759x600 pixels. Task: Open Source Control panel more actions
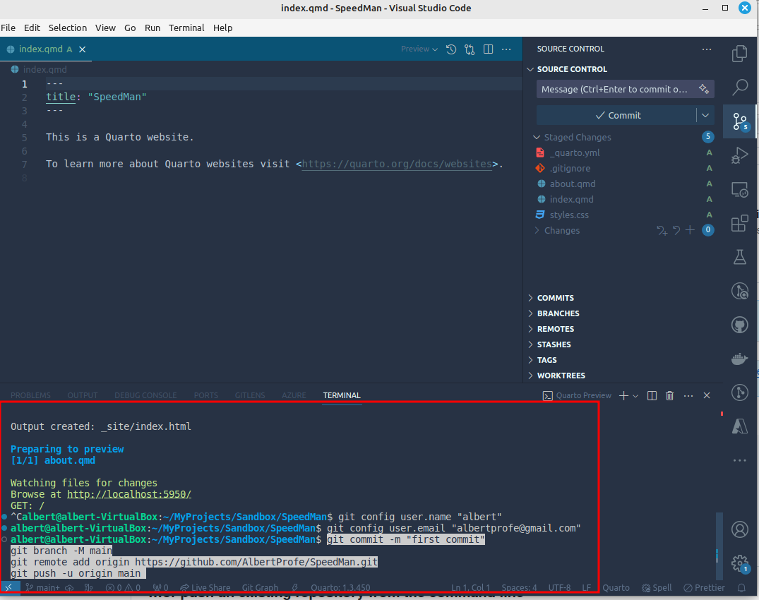[x=707, y=49]
